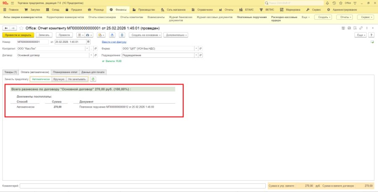Print form icon in top-right

(x=349, y=28)
